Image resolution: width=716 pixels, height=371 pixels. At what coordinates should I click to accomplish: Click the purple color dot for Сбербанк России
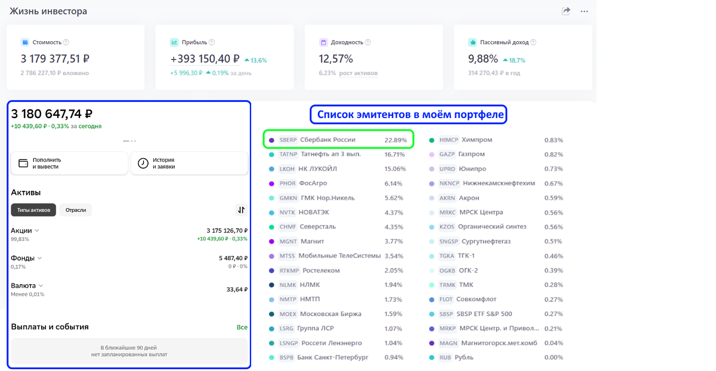[271, 140]
